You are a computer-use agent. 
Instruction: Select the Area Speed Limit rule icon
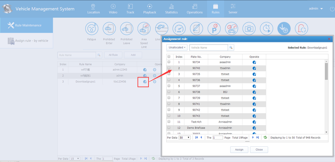tap(144, 28)
